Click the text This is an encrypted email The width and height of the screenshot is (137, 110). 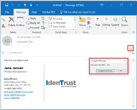click(x=16, y=60)
